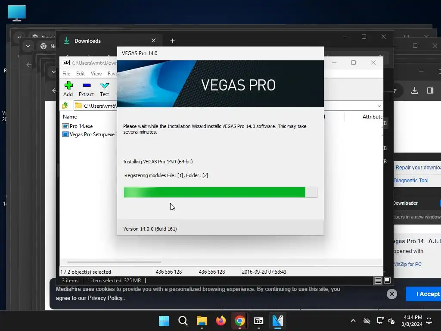Dismiss the MediaFire cookie banner
The image size is (441, 331).
[x=392, y=294]
